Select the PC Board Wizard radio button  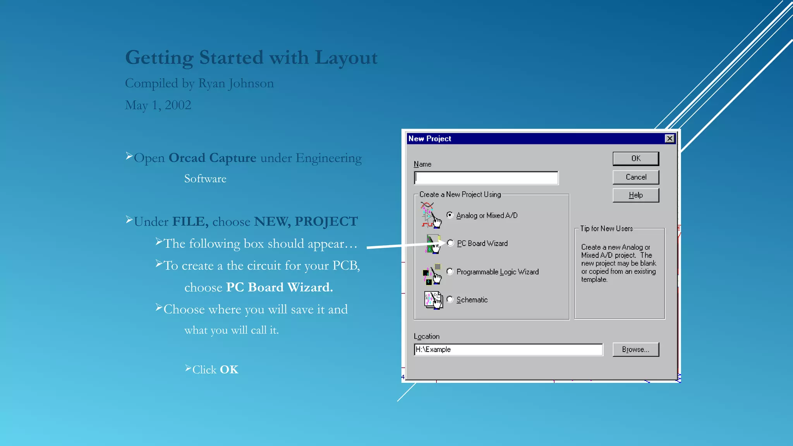(450, 243)
